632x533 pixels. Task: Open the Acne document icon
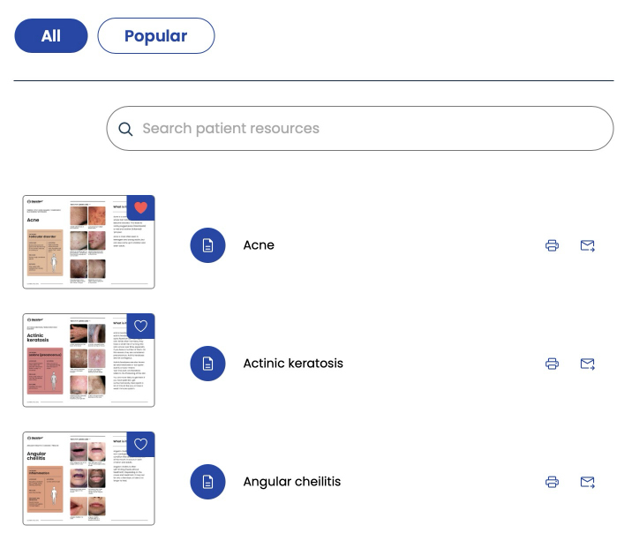coord(207,245)
